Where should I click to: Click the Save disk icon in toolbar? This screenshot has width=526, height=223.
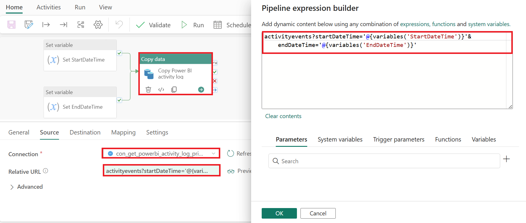11,25
